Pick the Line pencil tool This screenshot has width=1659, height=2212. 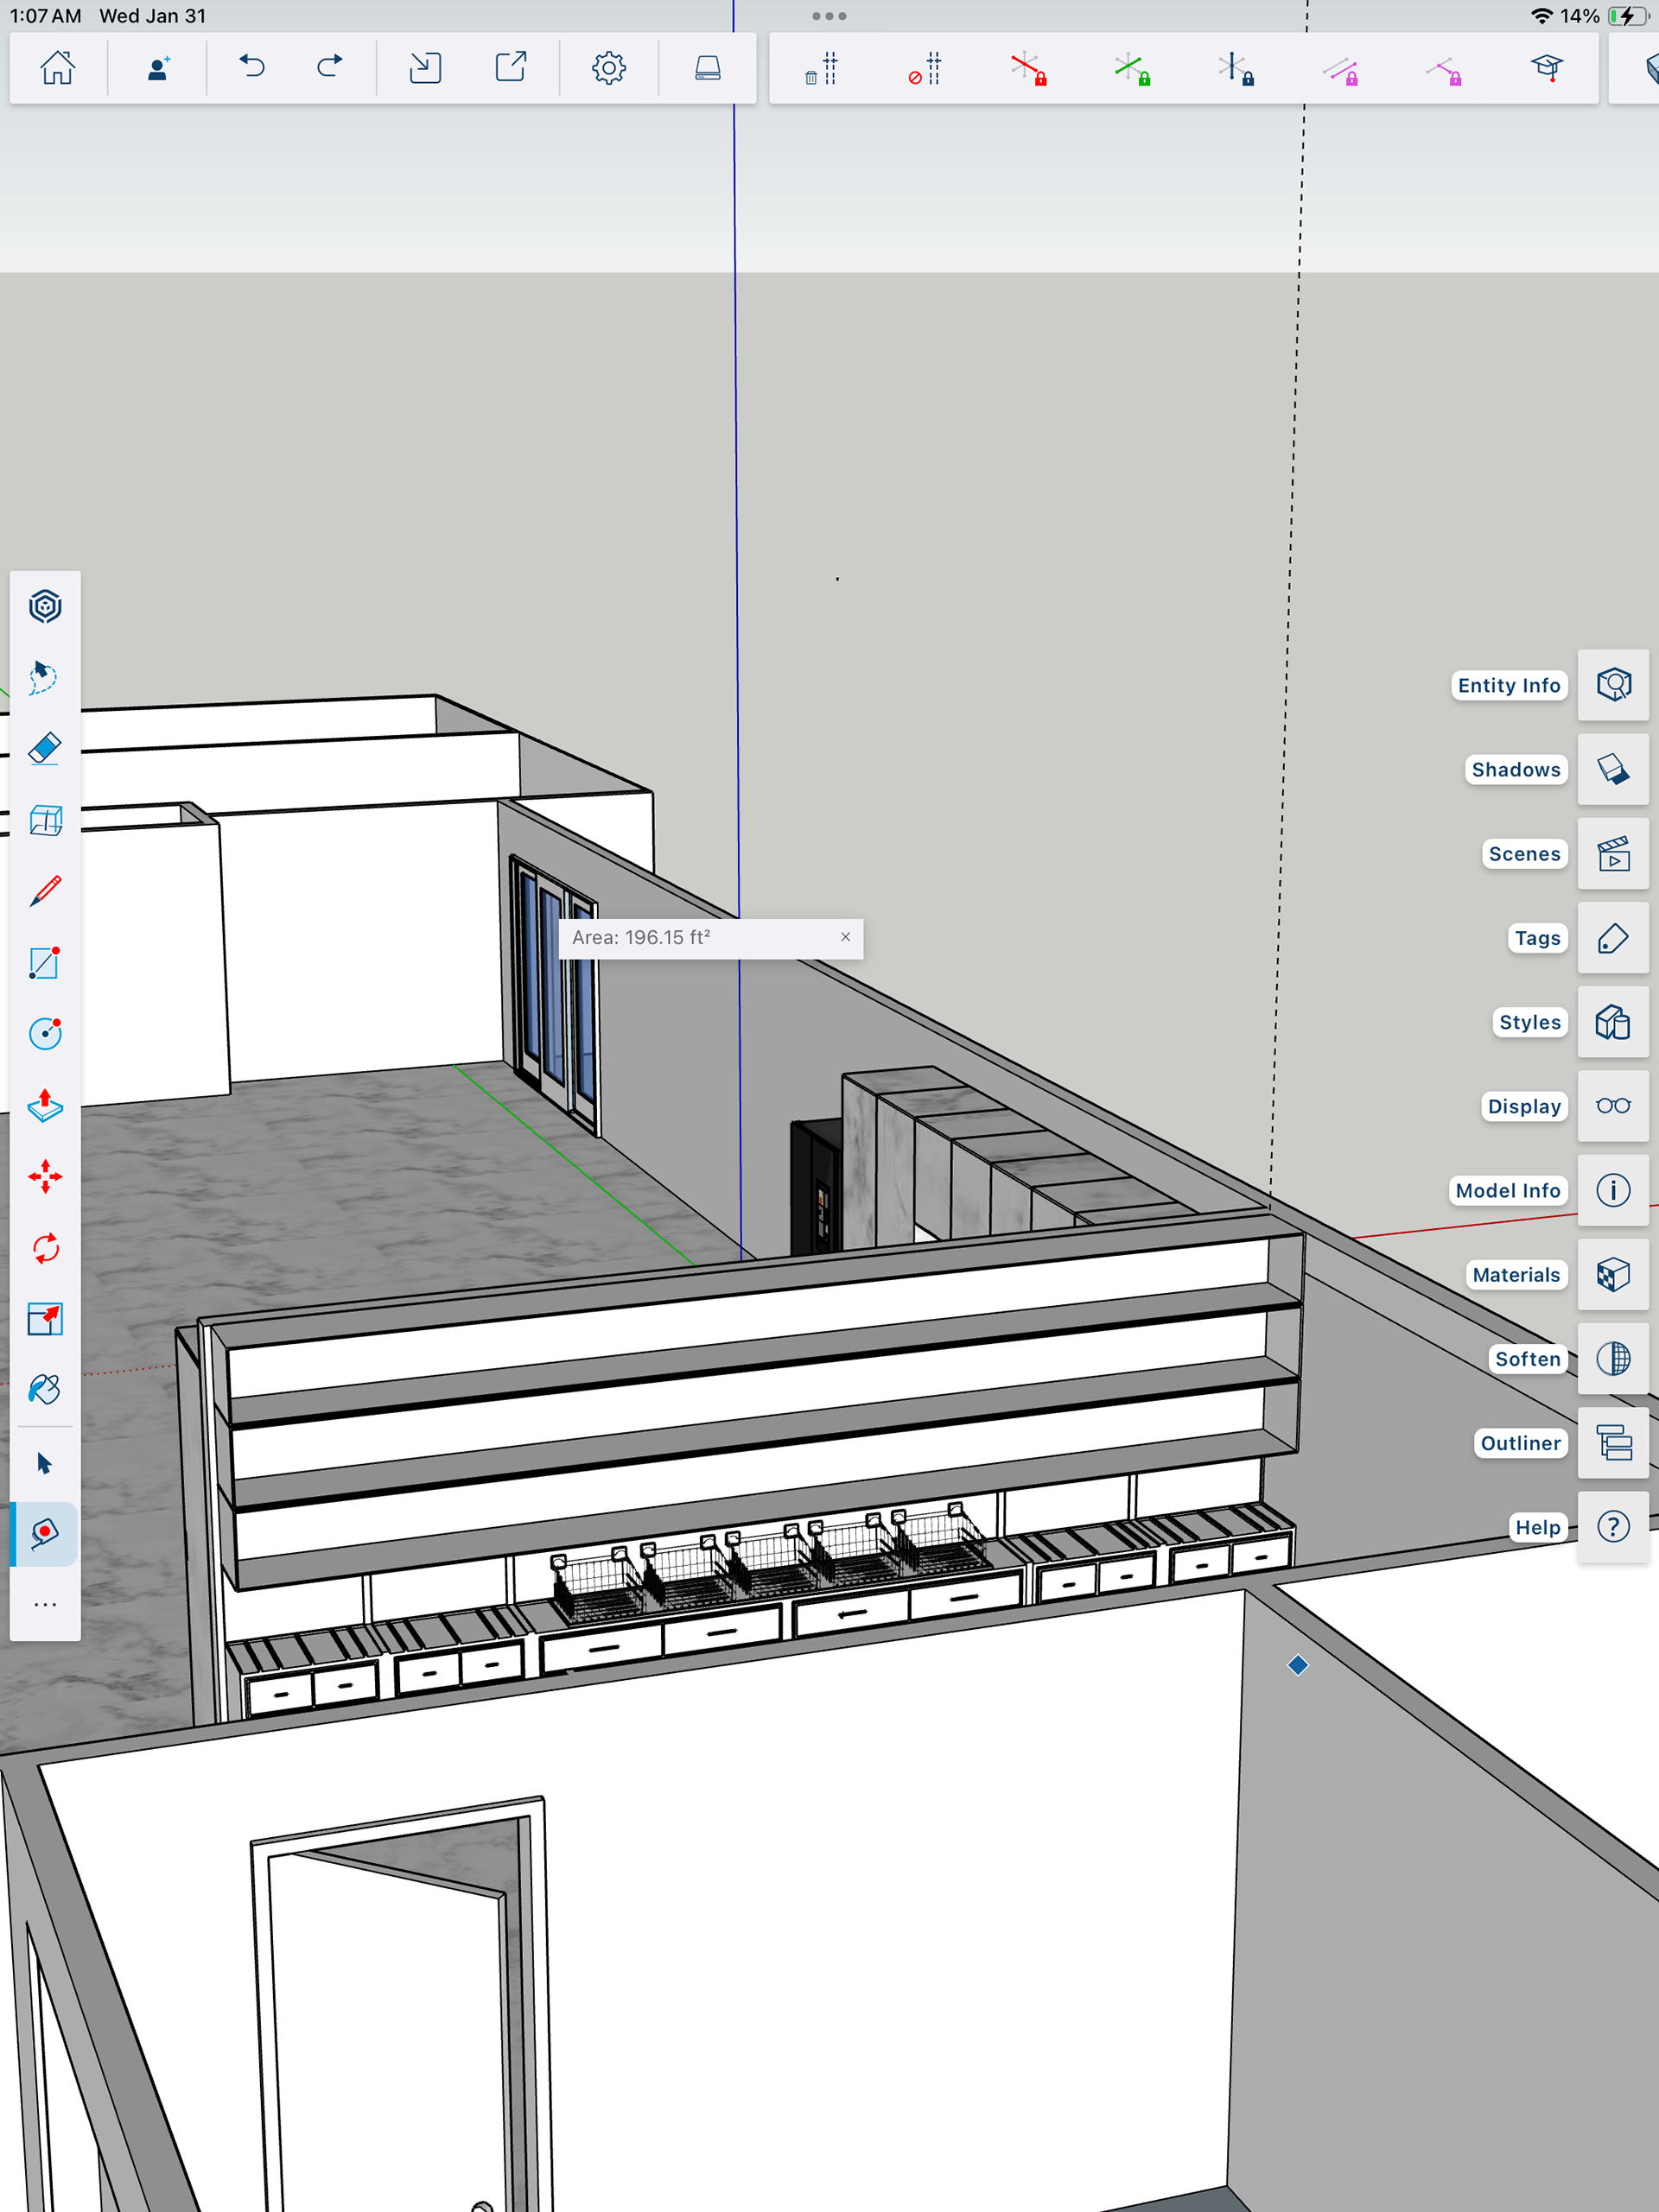point(45,891)
